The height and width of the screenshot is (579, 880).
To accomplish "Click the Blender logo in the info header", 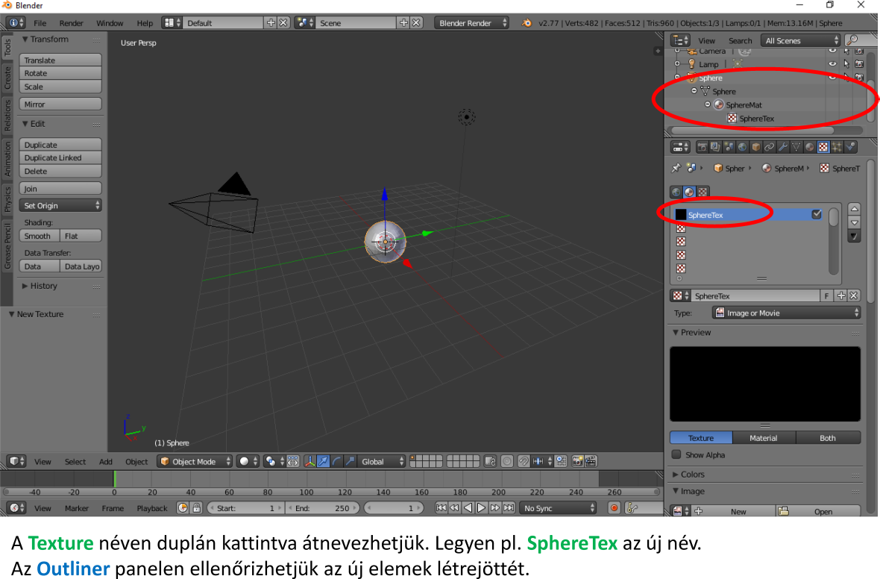I will pos(527,23).
